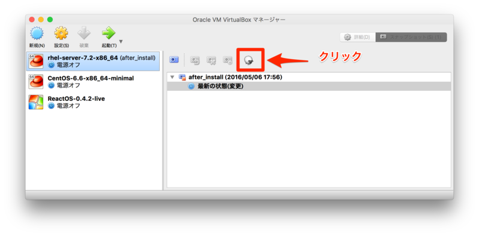Click the Windows flag icon of ReactOS

tap(36, 102)
